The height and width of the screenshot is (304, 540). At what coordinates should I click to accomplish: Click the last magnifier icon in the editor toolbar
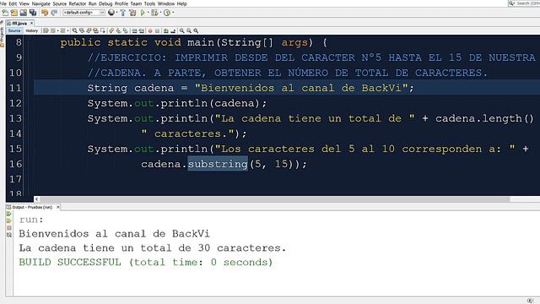coord(196,30)
